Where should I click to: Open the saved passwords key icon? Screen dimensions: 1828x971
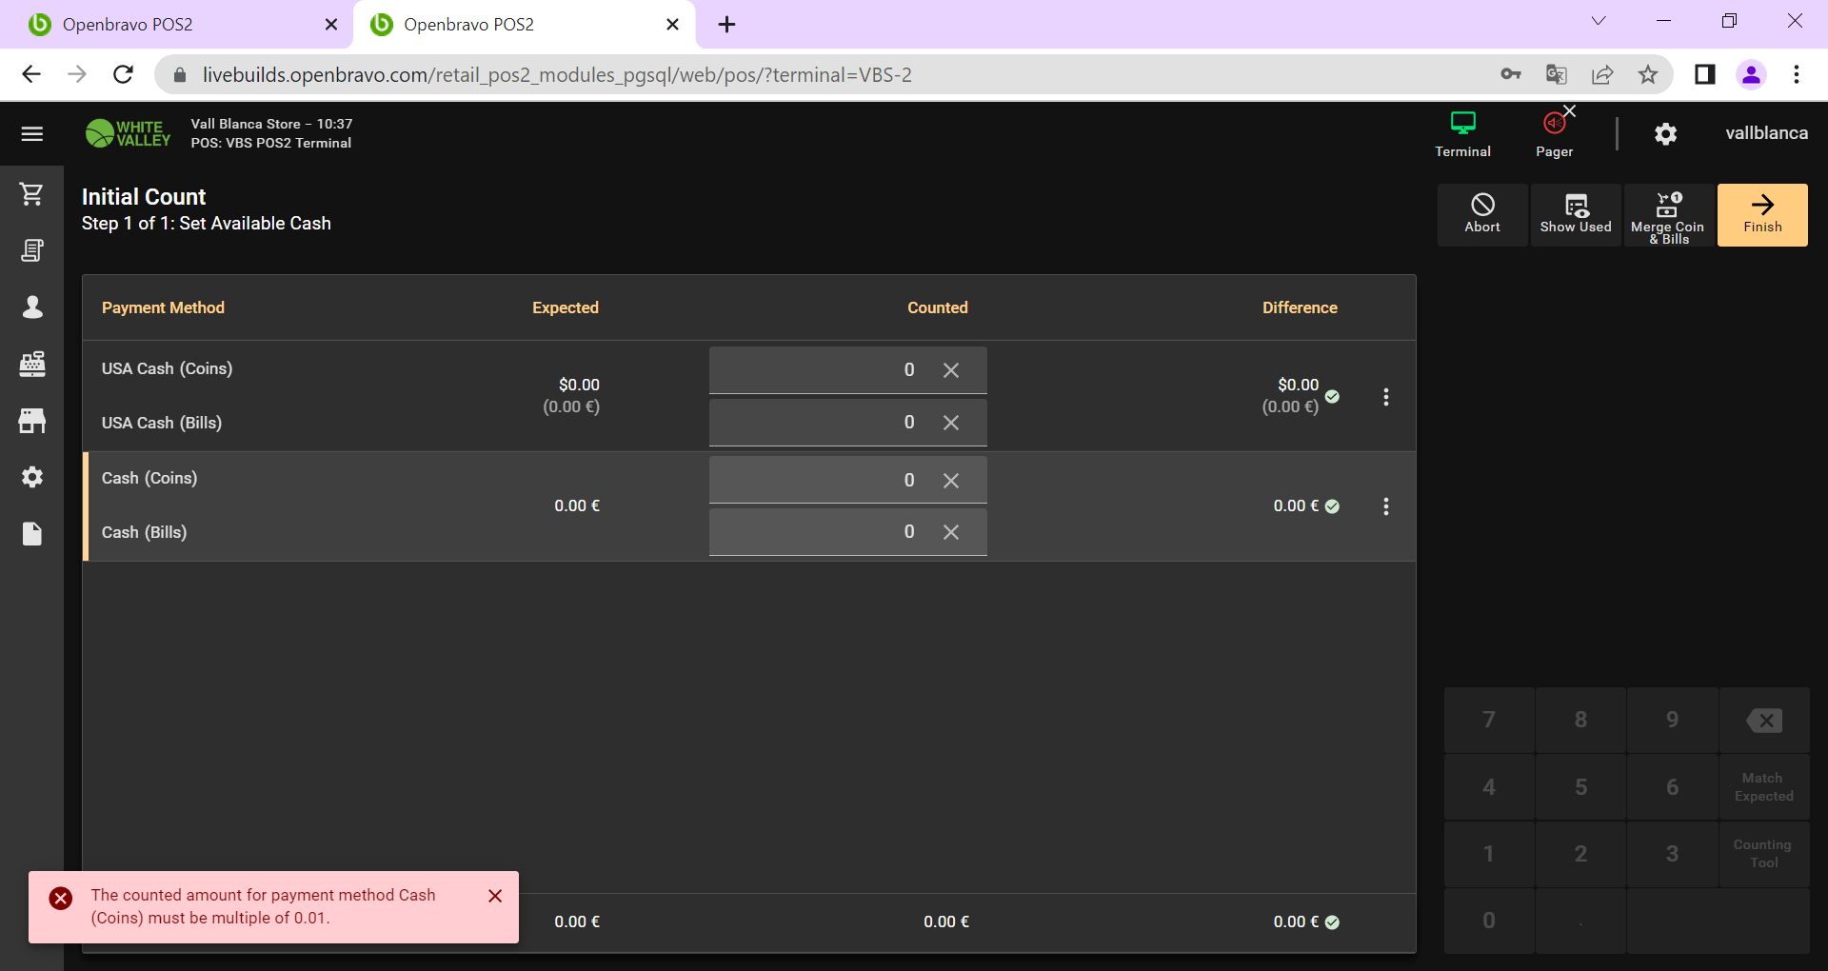(1511, 74)
